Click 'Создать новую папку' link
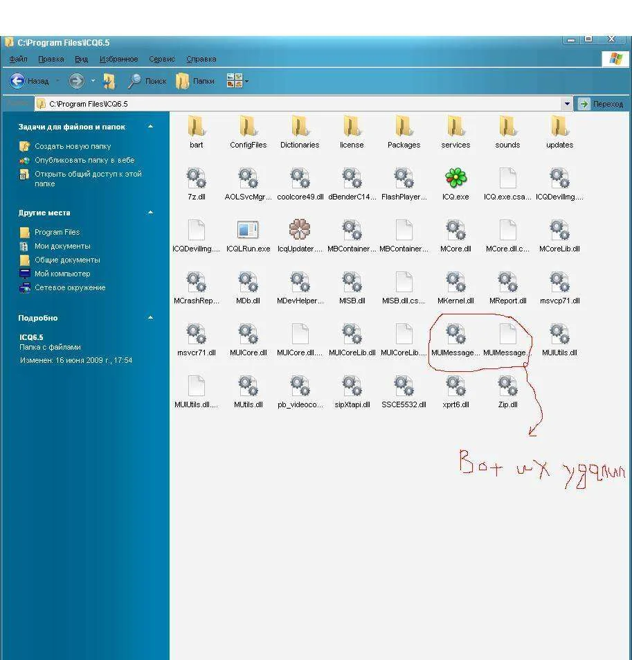This screenshot has width=632, height=660. click(73, 147)
